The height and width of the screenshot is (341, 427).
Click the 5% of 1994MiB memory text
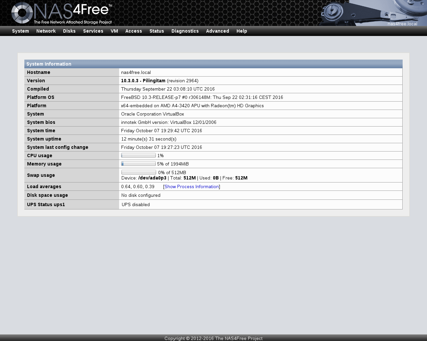(173, 164)
